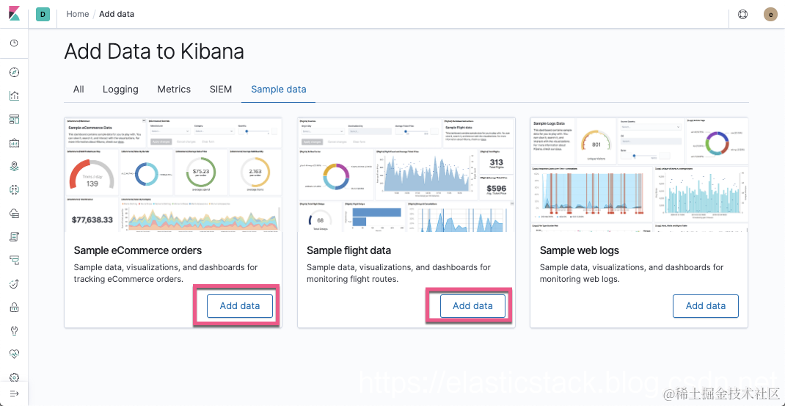Click the eCommerce dashboard preview thumbnail
This screenshot has width=785, height=406.
click(173, 175)
